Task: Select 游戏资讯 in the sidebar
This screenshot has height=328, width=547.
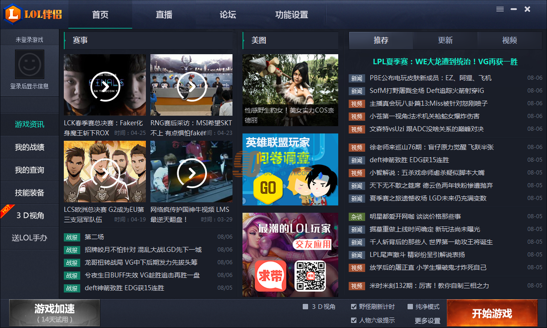Action: [30, 124]
